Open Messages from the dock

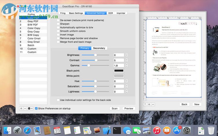coord(127,130)
